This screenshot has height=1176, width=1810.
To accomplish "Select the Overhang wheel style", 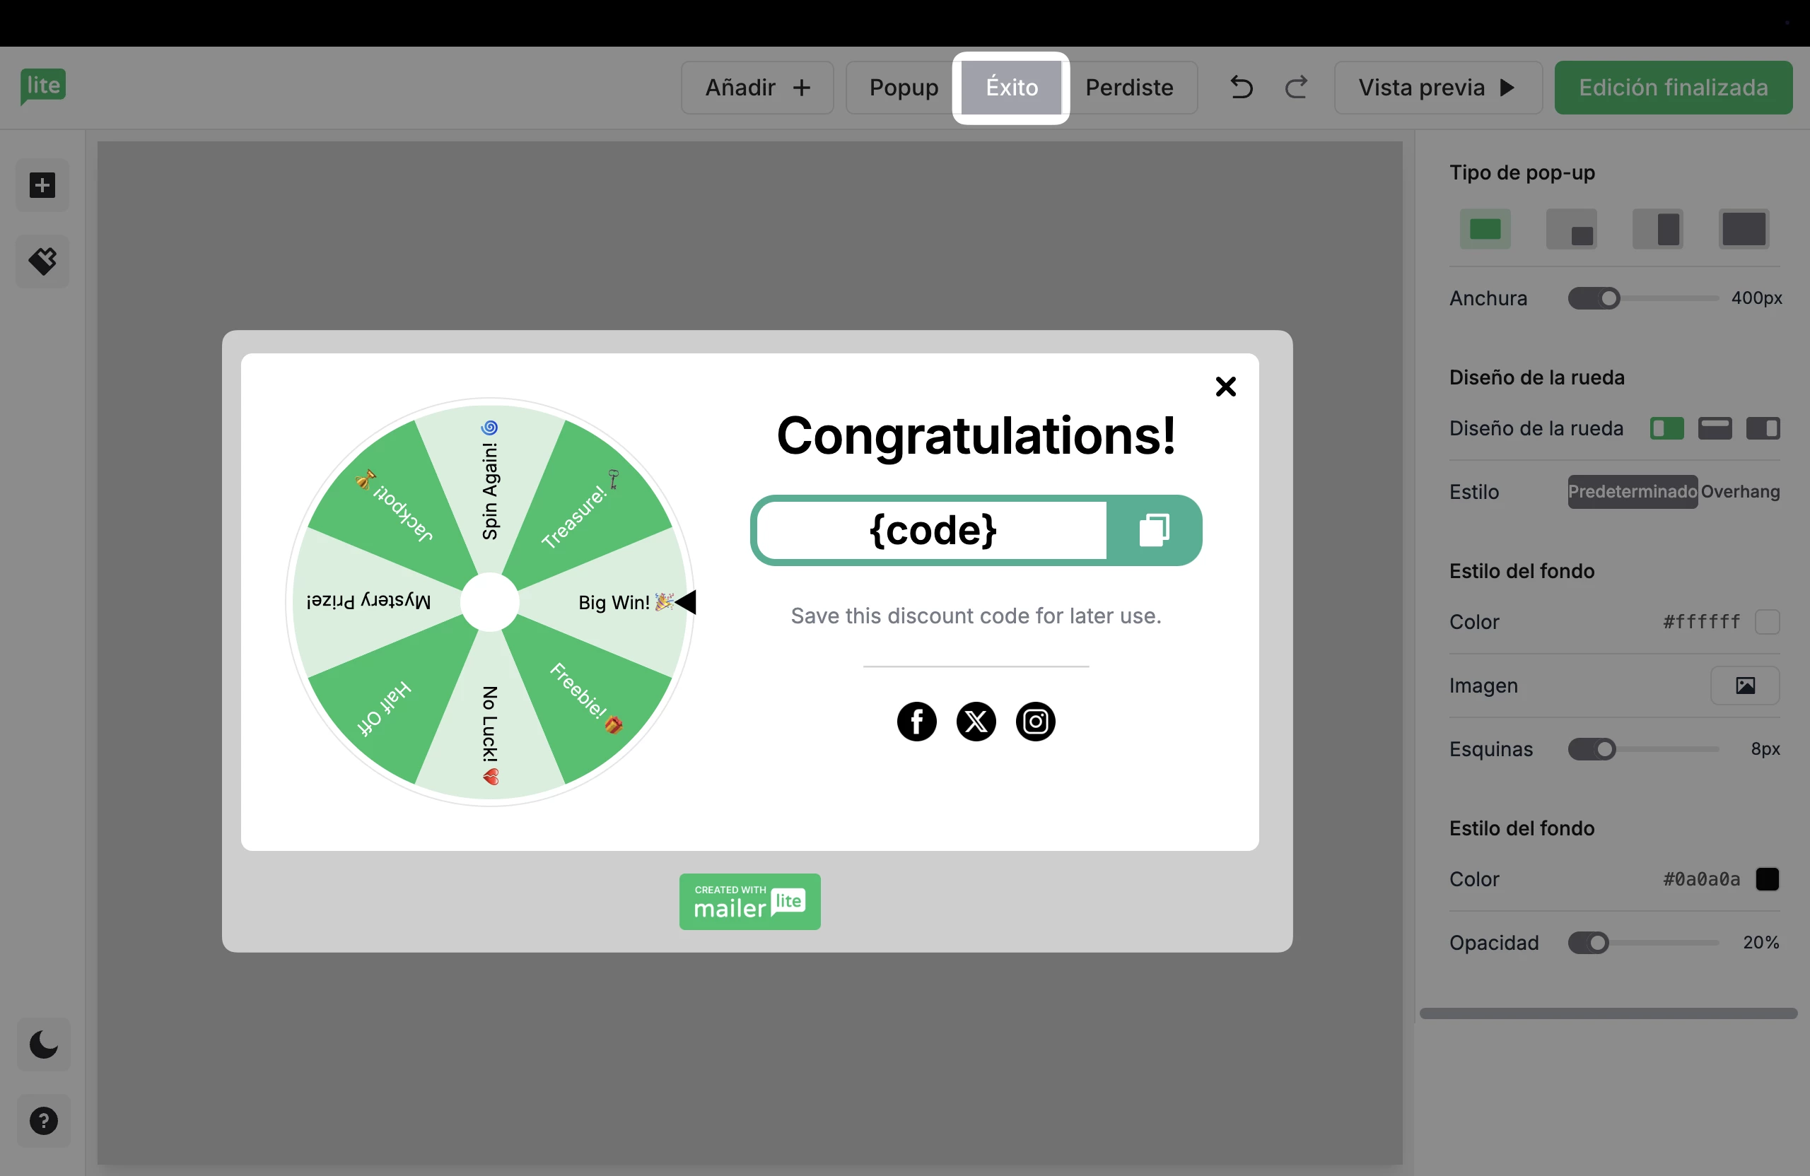I will pyautogui.click(x=1740, y=492).
